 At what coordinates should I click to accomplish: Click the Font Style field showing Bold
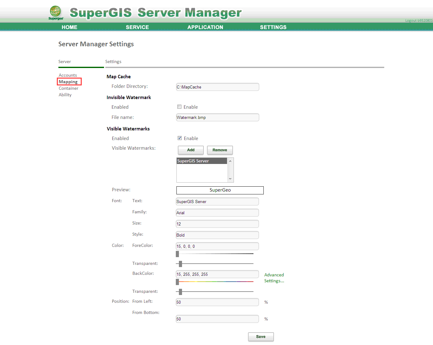(x=217, y=235)
